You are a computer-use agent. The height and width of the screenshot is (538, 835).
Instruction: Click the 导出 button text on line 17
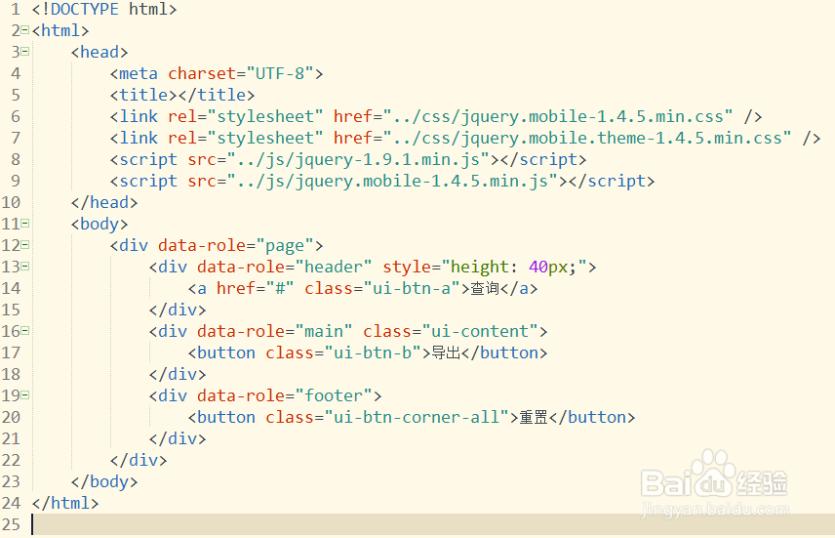point(446,353)
